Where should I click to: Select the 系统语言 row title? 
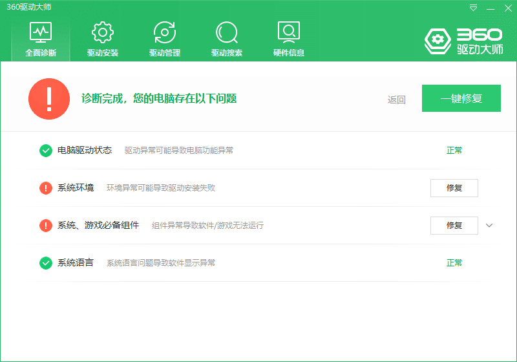click(x=76, y=262)
